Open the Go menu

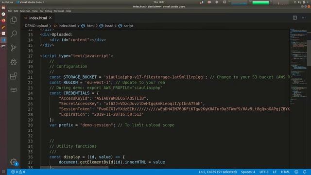pos(41,11)
